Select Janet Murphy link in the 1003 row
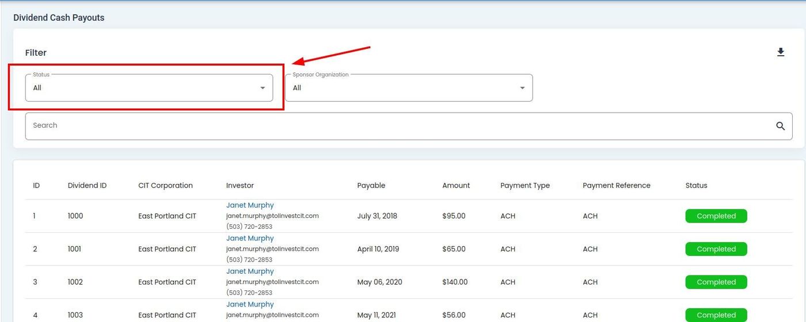Screen dimensions: 806x322 [250, 304]
